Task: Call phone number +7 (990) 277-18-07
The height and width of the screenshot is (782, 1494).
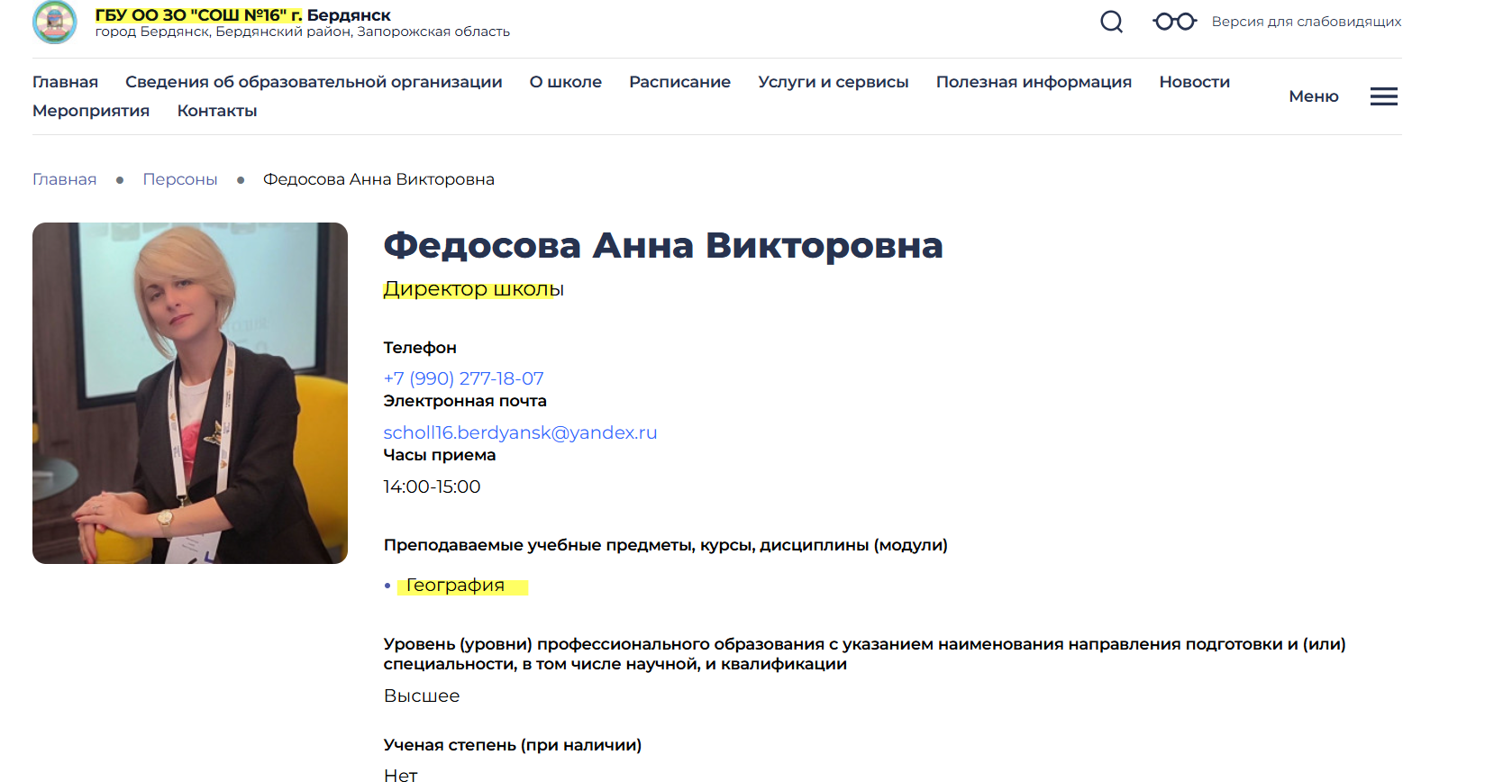Action: click(463, 378)
